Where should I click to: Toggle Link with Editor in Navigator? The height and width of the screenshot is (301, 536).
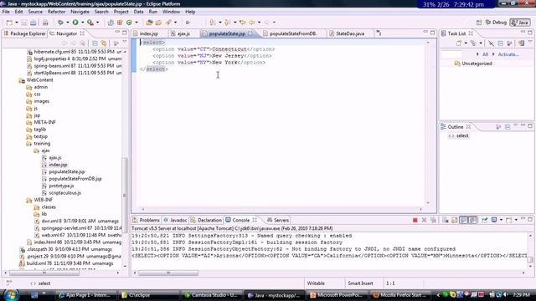tap(104, 43)
